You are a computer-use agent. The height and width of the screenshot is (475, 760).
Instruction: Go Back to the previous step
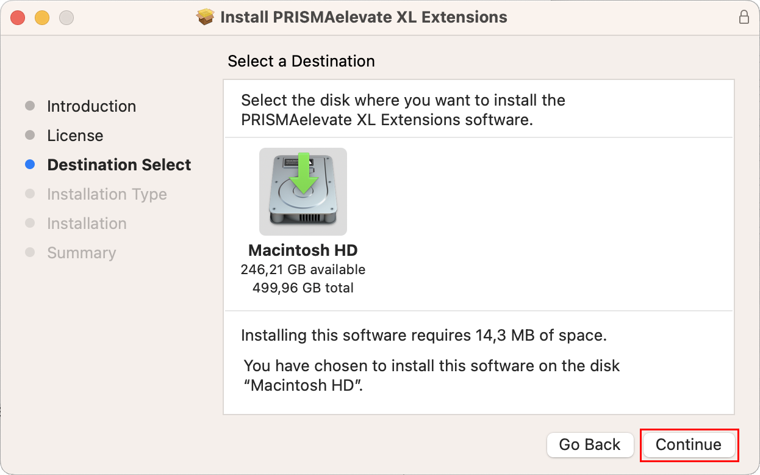pyautogui.click(x=590, y=445)
